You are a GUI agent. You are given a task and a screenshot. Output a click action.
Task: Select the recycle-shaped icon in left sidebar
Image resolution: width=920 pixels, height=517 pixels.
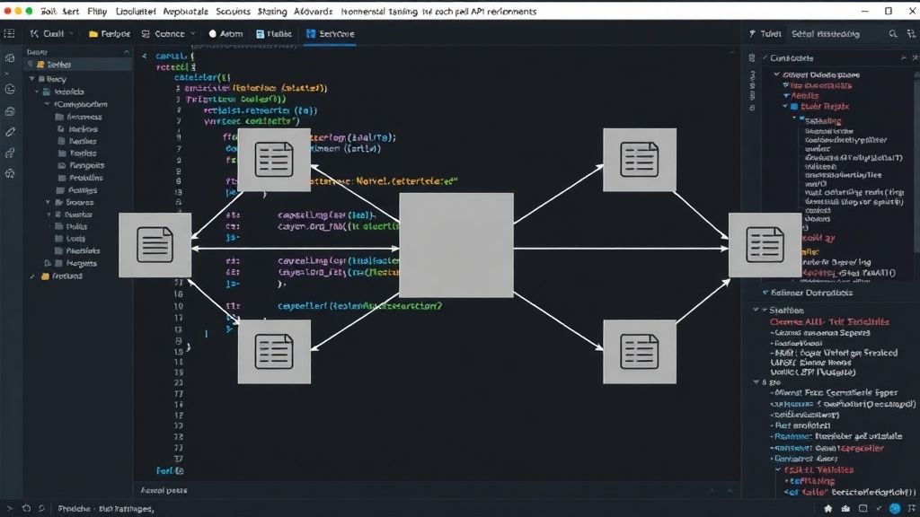point(10,173)
